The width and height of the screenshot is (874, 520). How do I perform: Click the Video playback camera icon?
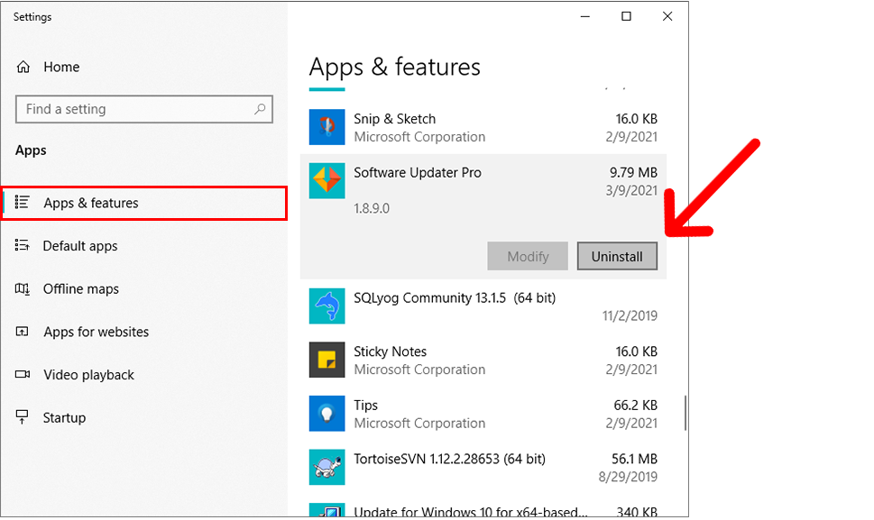pos(23,374)
